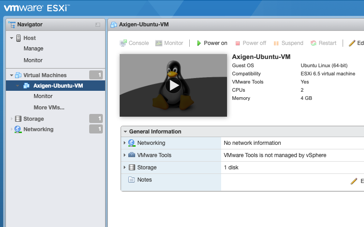The width and height of the screenshot is (364, 227).
Task: Expand the Networking node in Navigator
Action: pos(12,129)
